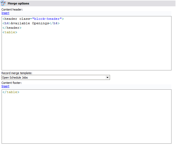Click the Content footer: label
The image size is (176, 145).
(11, 83)
